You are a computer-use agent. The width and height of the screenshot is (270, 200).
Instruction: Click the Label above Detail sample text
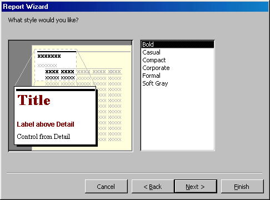pos(46,124)
